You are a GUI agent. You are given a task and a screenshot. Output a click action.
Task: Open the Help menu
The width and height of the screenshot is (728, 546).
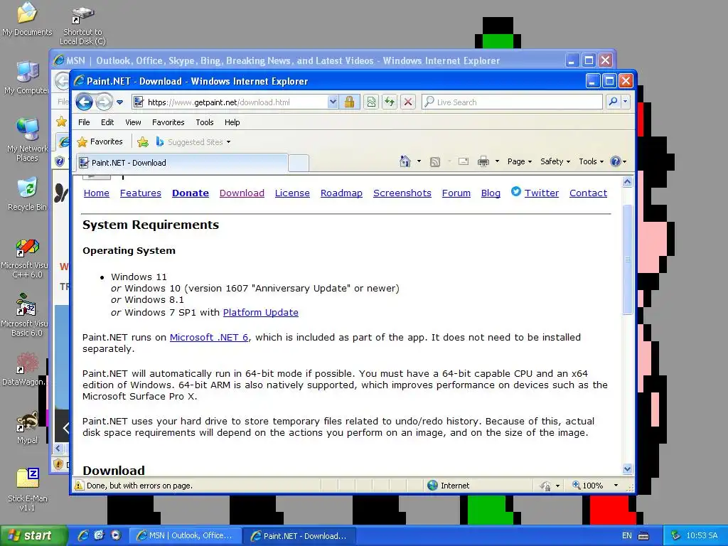pos(232,122)
